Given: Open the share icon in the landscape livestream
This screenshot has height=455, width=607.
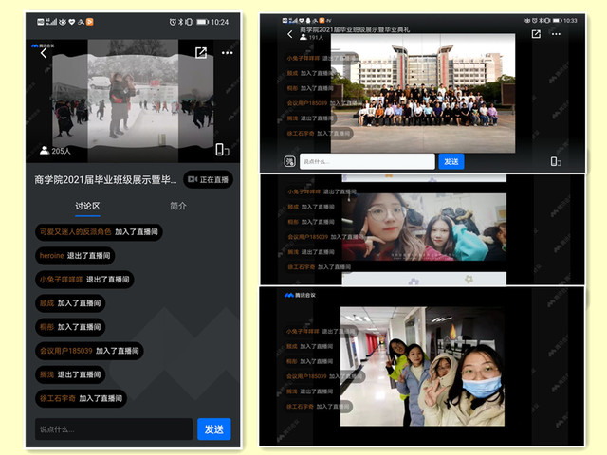Looking at the screenshot, I should [536, 34].
